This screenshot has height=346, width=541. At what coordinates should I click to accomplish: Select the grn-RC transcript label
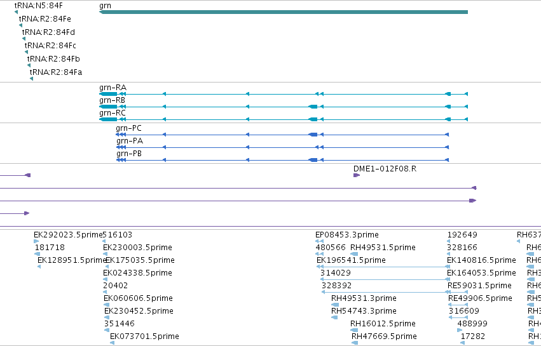(x=113, y=113)
